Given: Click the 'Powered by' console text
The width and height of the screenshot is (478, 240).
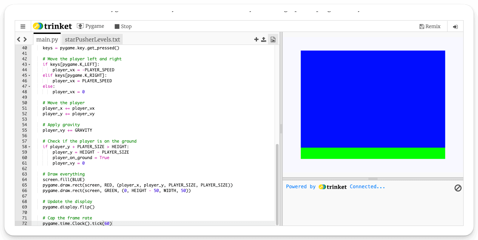Looking at the screenshot, I should click(301, 187).
